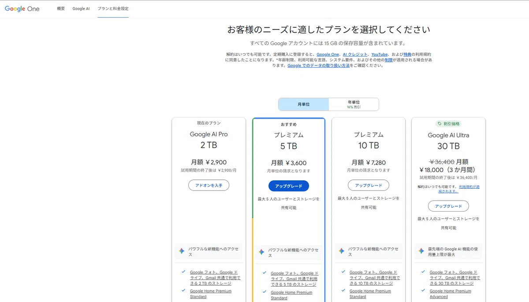Viewport: 529px width, 302px height.
Task: Click パワフルな新機能へのアクセス banner in 10 TB card
Action: (369, 251)
